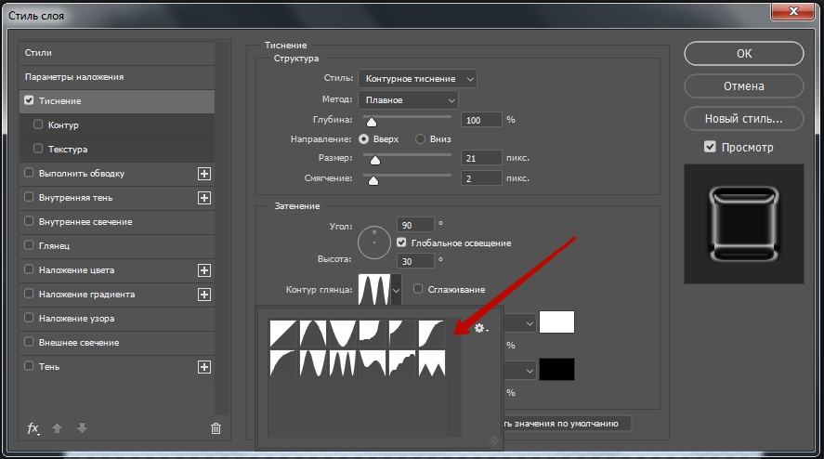Select the Sawtooth contour preset
The height and width of the screenshot is (459, 824).
pos(431,363)
